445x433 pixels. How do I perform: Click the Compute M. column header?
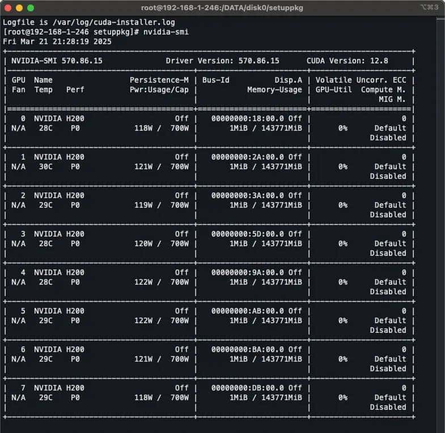coord(383,89)
